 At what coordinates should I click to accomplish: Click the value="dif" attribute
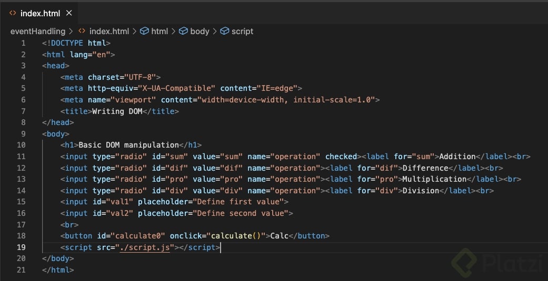(x=218, y=168)
